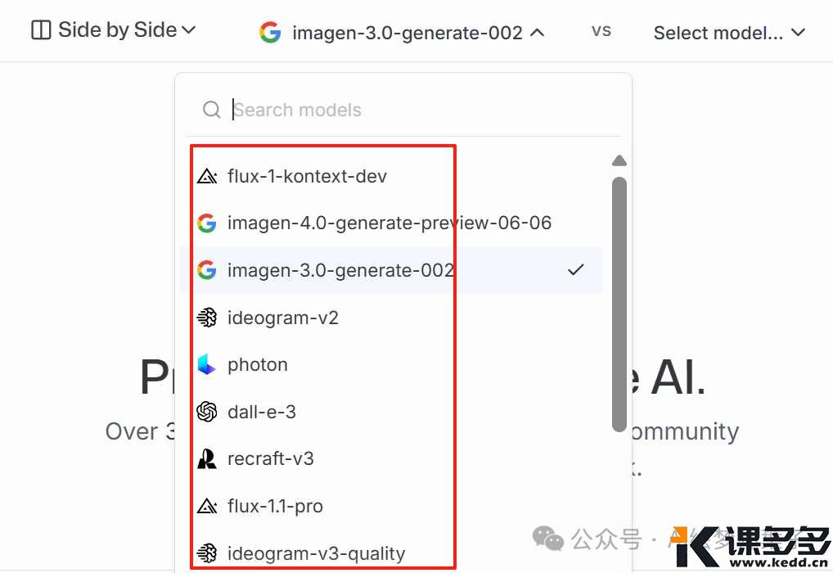Click the Flux icon next to flux-1.1-pro

point(207,506)
